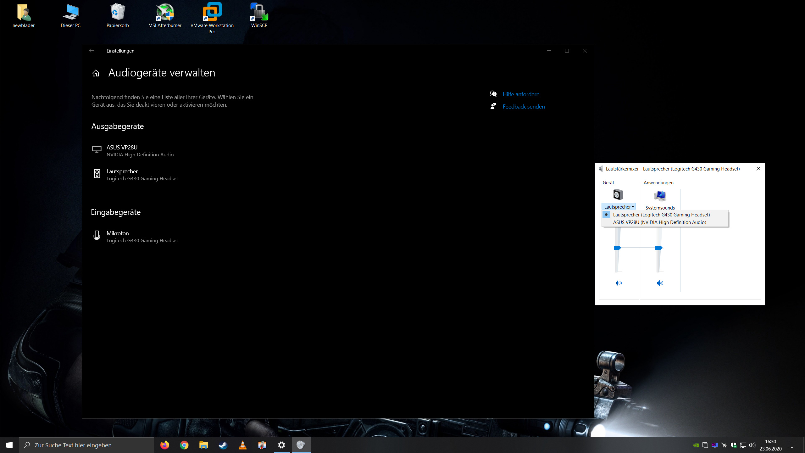Viewport: 805px width, 453px height.
Task: Expand ASUS VP28U output device entry
Action: coord(140,151)
